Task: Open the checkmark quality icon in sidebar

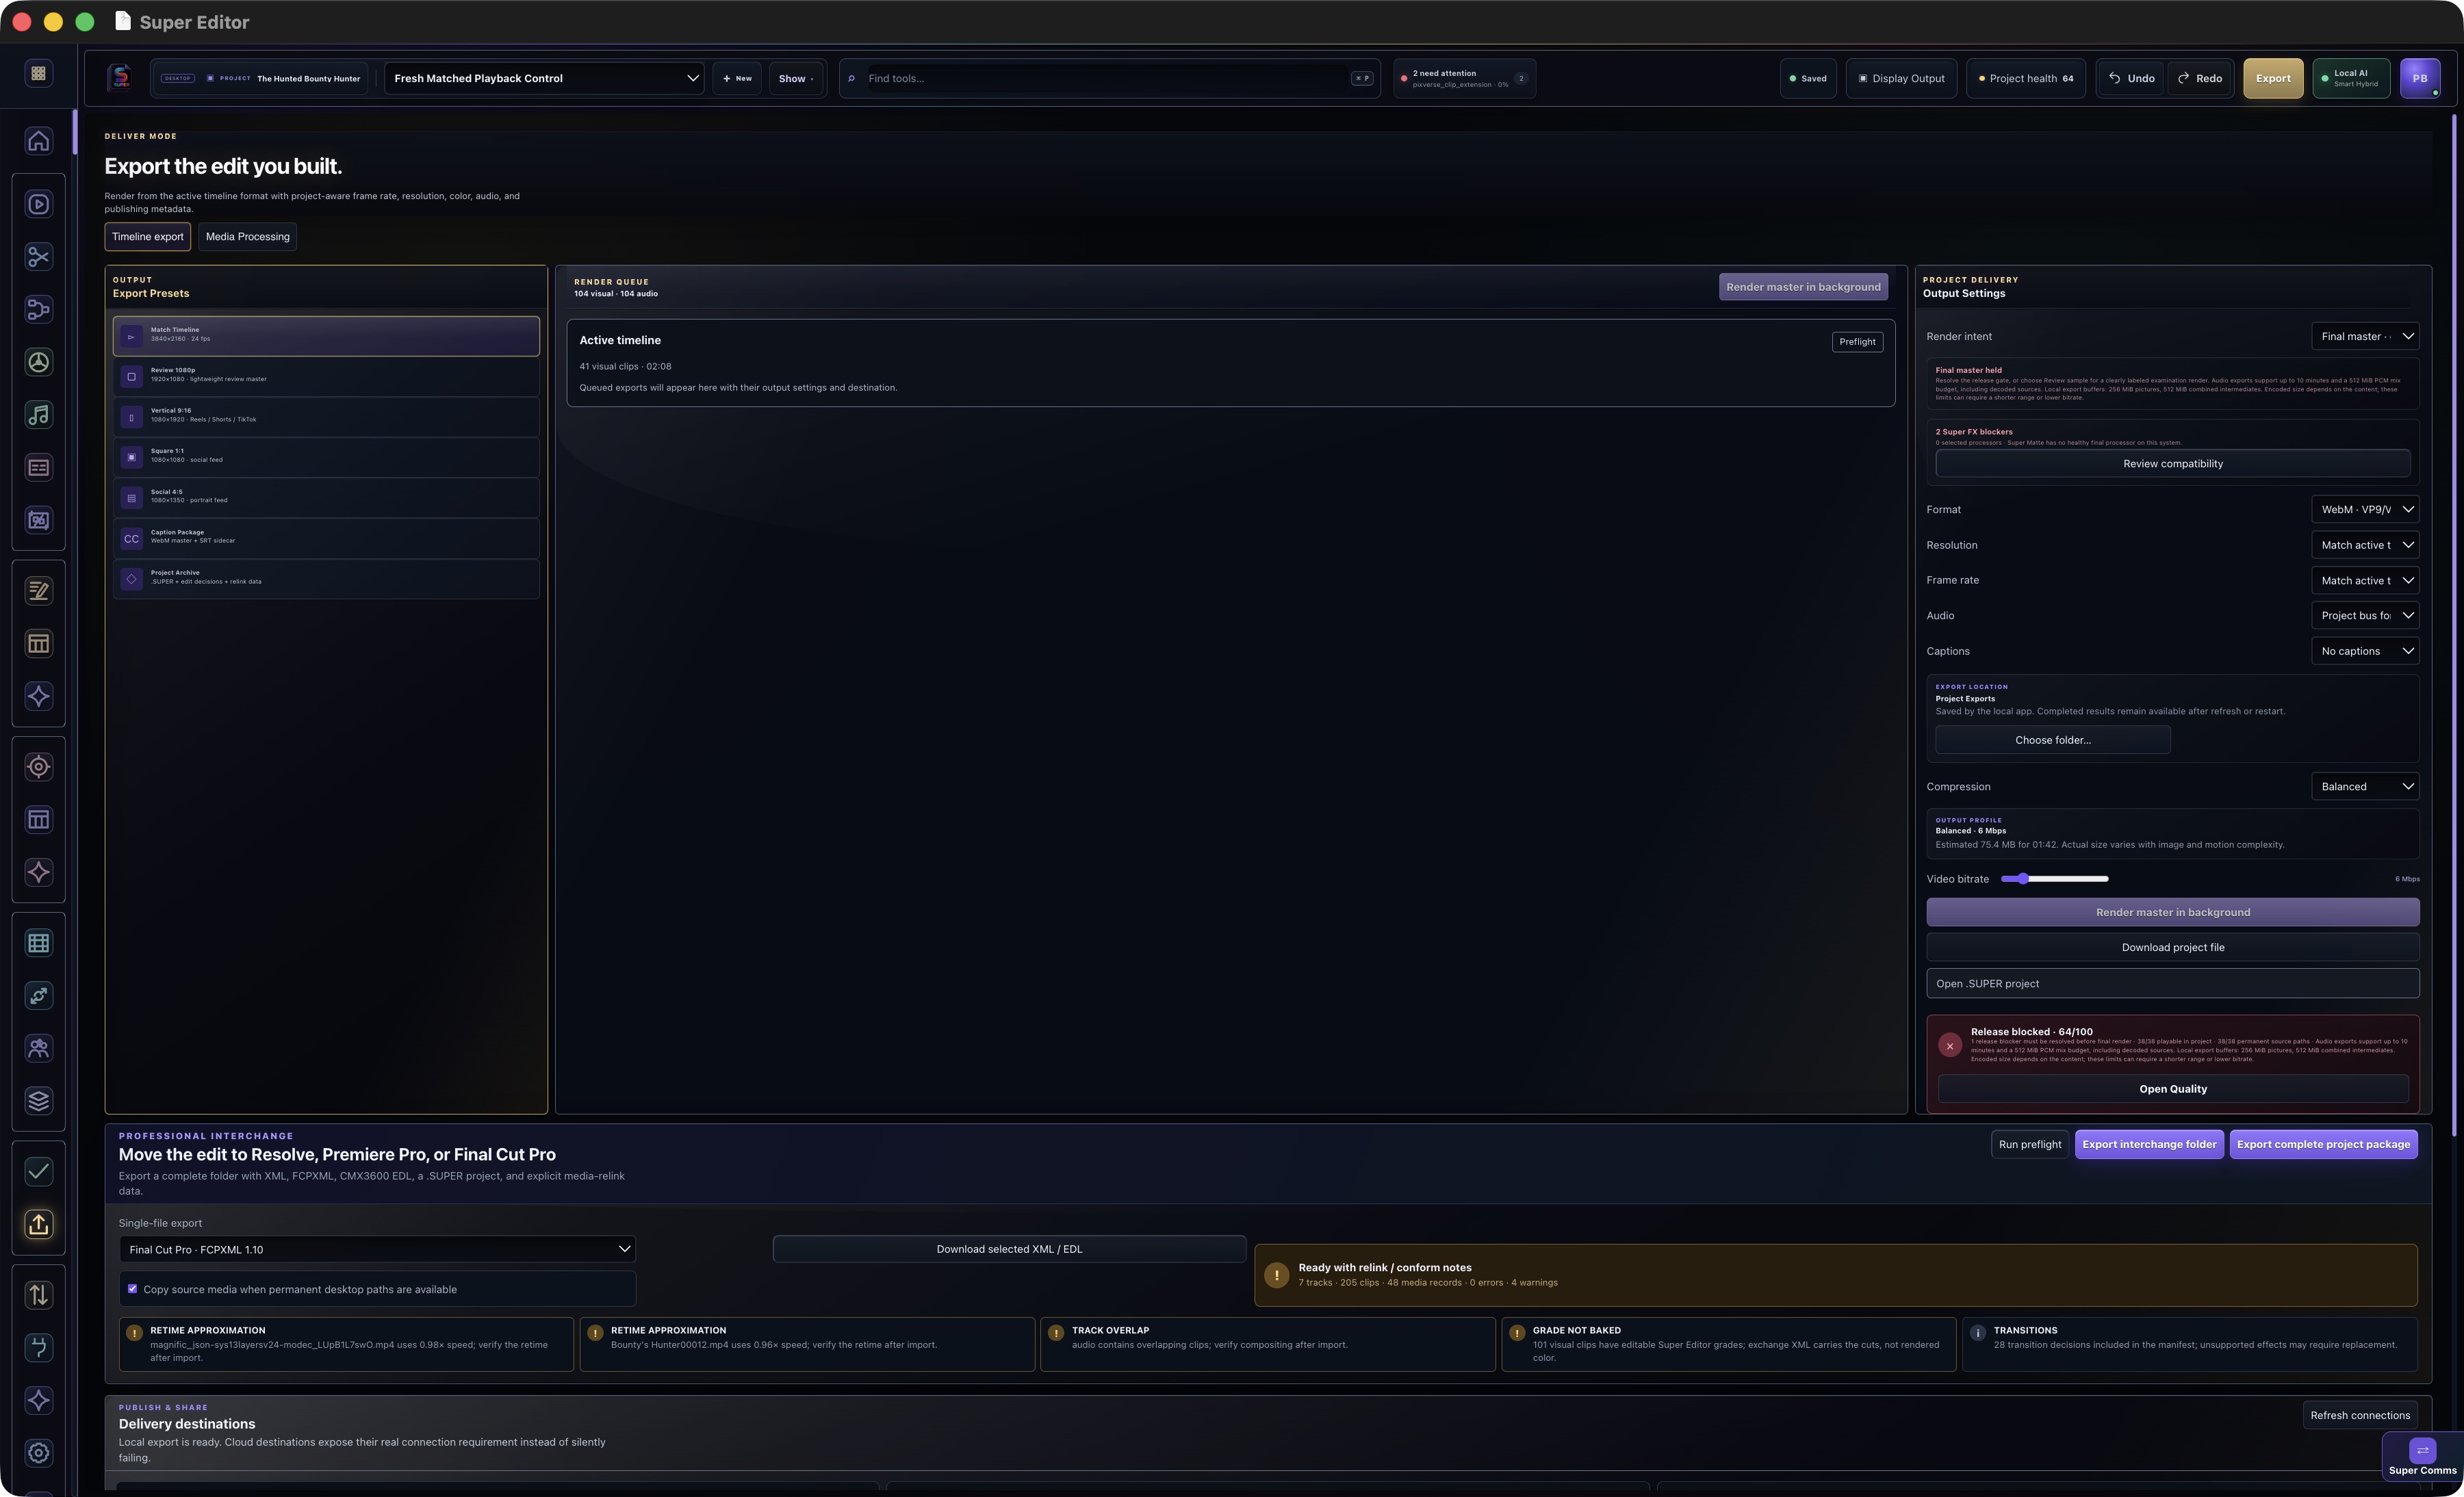Action: 38,1171
